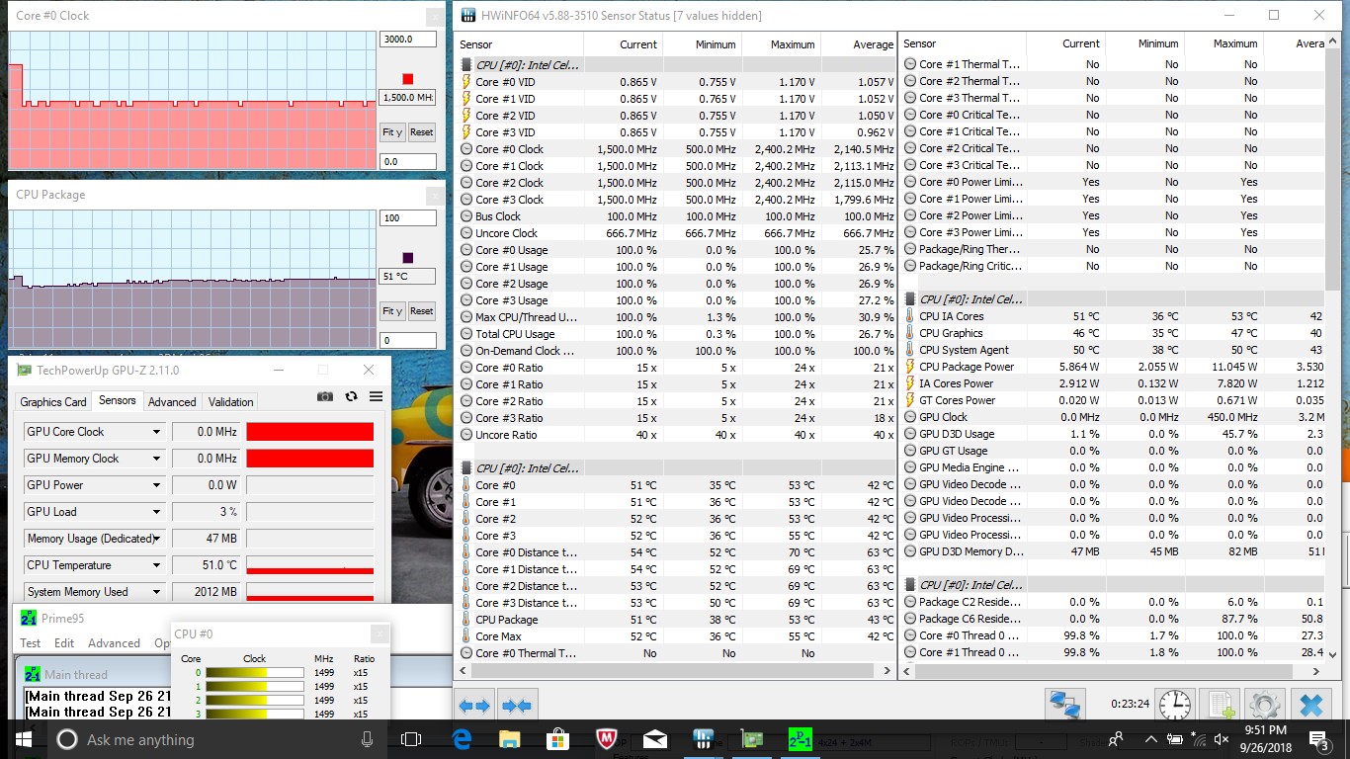This screenshot has width=1350, height=759.
Task: Open McAfee from the taskbar
Action: 607,739
